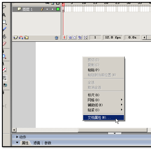This screenshot has width=151, height=149.
Task: Collapse the 属性 panel triangle
Action: tap(17, 143)
